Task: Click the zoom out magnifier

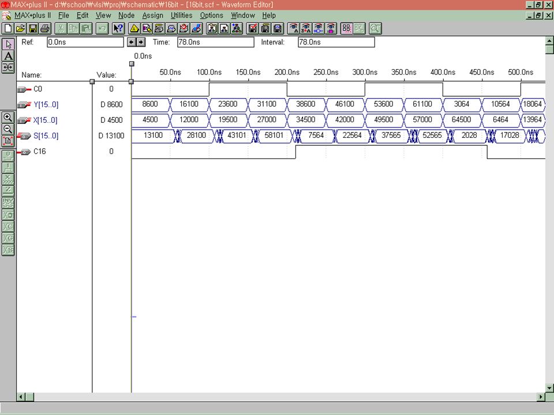Action: click(x=8, y=129)
